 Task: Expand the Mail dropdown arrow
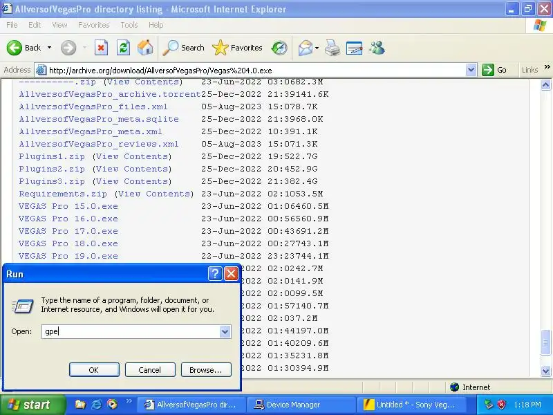coord(317,48)
